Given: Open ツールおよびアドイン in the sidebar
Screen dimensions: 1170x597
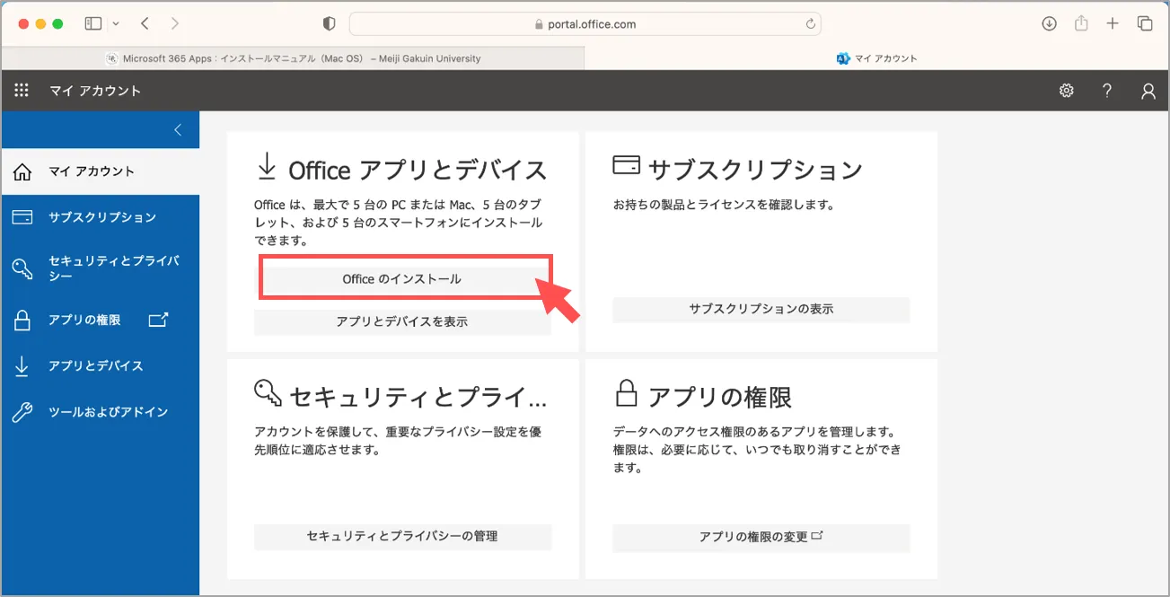Looking at the screenshot, I should 101,412.
